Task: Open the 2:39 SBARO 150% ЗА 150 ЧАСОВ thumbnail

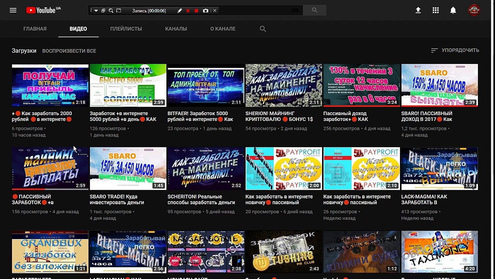Action: pos(440,85)
